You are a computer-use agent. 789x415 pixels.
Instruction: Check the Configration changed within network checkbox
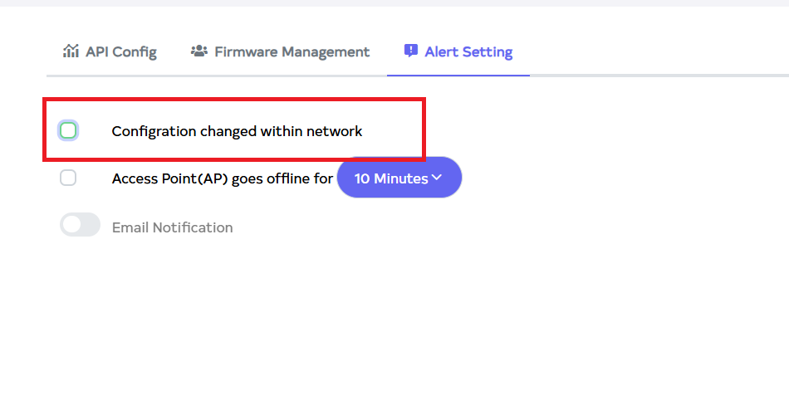pyautogui.click(x=68, y=130)
